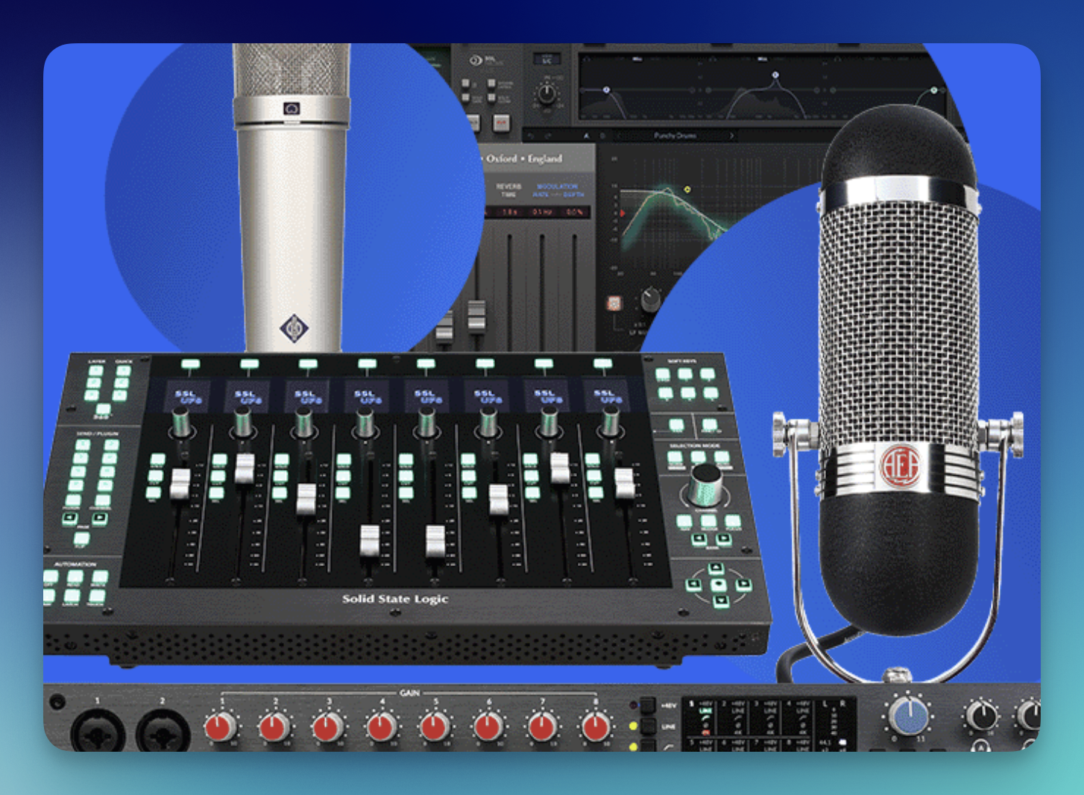Click the first SSL UF8 channel display
1084x795 pixels.
pos(186,397)
